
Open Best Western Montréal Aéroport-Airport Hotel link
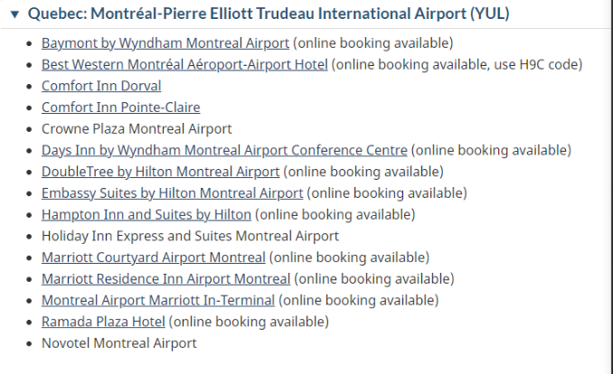click(184, 65)
